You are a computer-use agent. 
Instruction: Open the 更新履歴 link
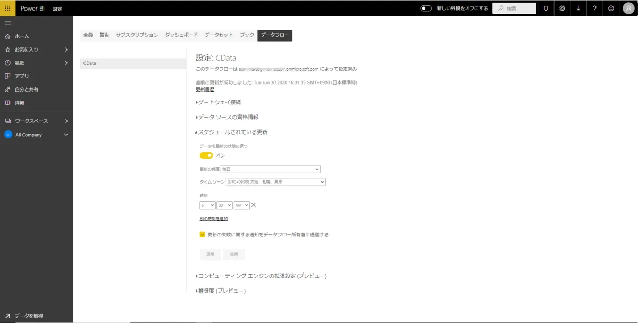click(x=204, y=89)
